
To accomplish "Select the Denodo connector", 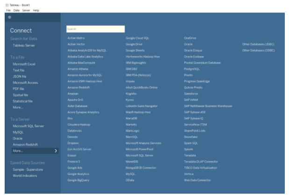I will [x=72, y=137].
